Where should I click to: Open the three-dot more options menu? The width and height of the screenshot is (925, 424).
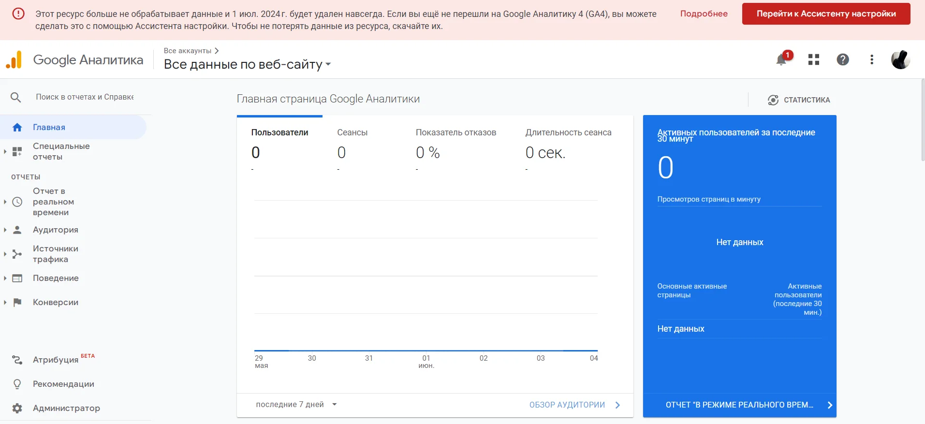click(x=872, y=59)
